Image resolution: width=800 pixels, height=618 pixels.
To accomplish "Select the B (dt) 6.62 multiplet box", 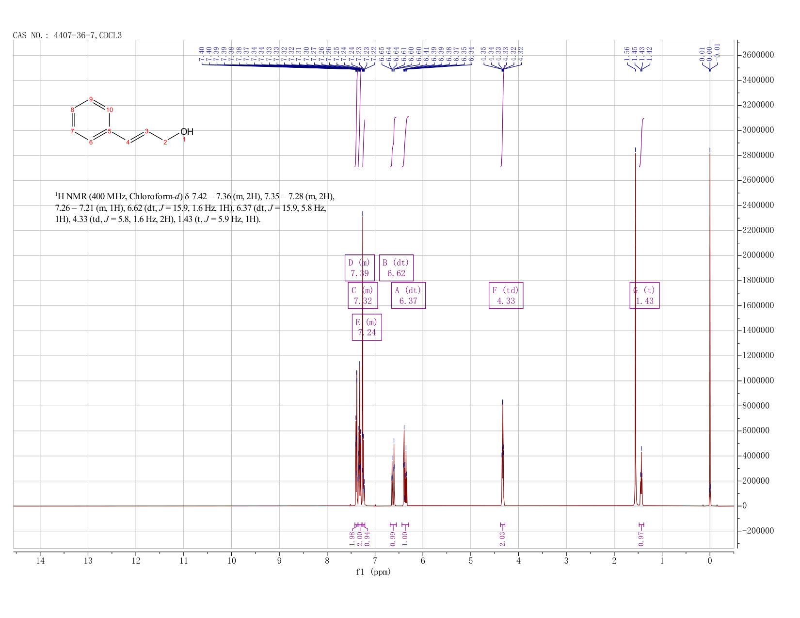I will 396,268.
